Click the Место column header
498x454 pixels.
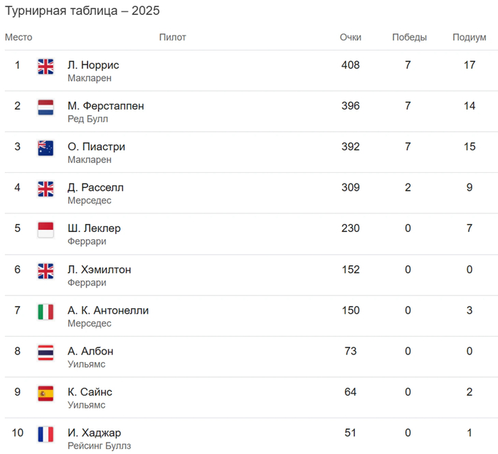[x=18, y=37]
